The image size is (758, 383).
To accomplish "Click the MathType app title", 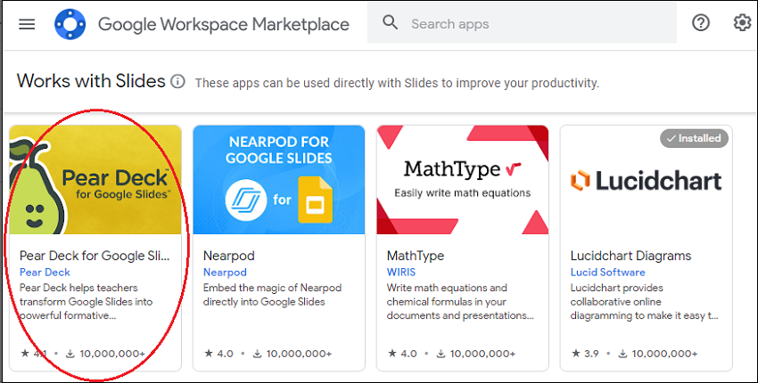I will [x=416, y=256].
